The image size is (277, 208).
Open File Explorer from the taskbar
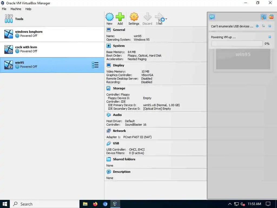point(85,204)
